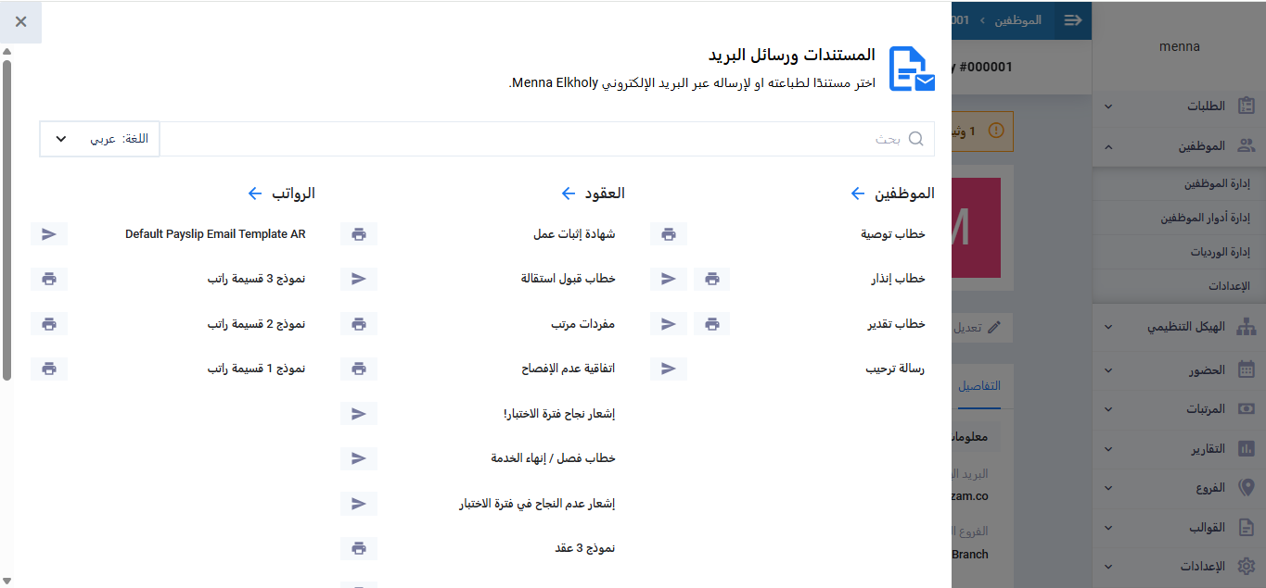
Task: Open the العقود category link
Action: click(x=594, y=194)
